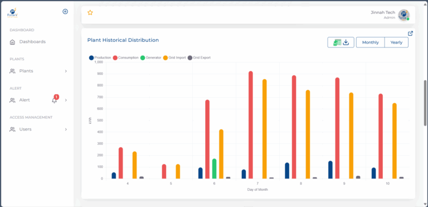Click the Plant Historical Distribution title
This screenshot has height=207, width=428.
click(x=123, y=40)
